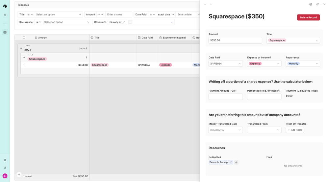Click the Amount field showing $350.00
The image size is (329, 182).
point(235,40)
